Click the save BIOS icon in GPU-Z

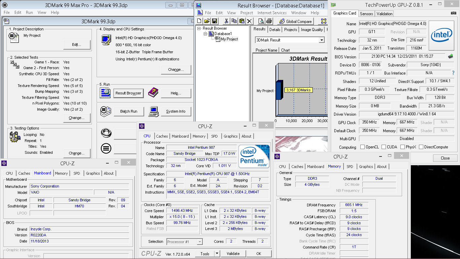point(450,56)
